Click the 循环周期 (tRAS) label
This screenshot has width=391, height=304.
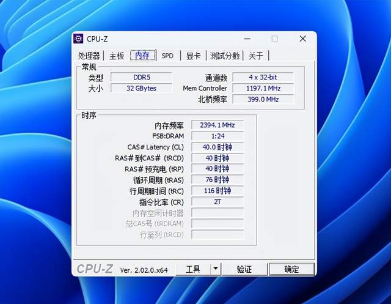[158, 180]
